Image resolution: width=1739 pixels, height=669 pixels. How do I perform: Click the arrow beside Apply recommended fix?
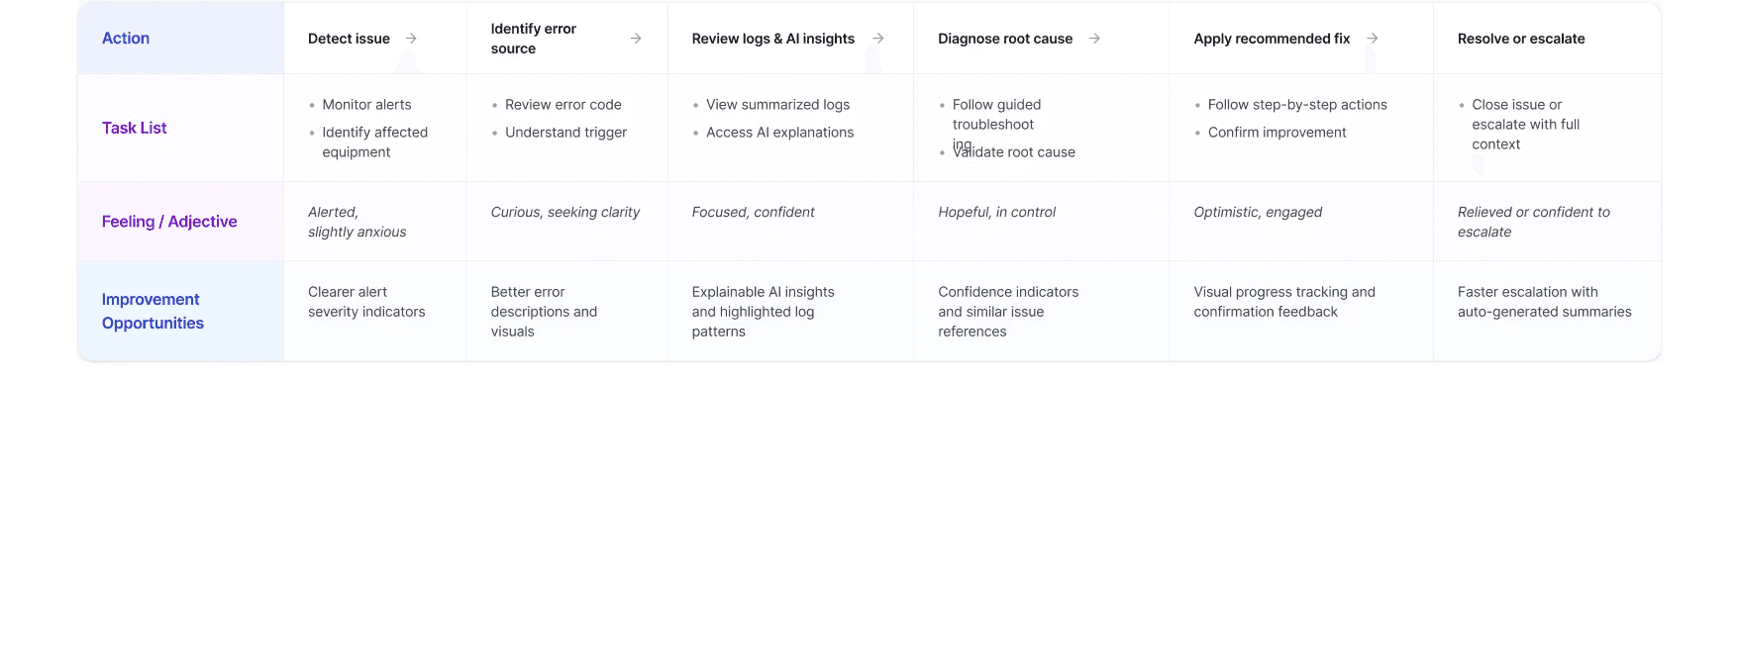[1373, 39]
